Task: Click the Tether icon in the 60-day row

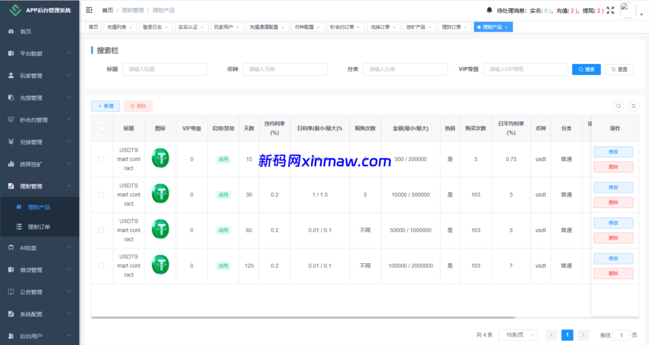Action: pyautogui.click(x=160, y=229)
